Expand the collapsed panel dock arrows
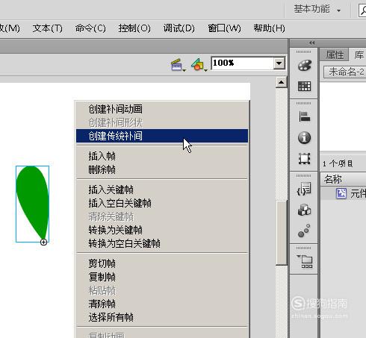 coord(312,43)
